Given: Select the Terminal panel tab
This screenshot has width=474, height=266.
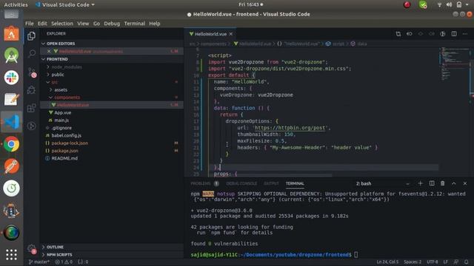Looking at the screenshot, I should point(295,183).
